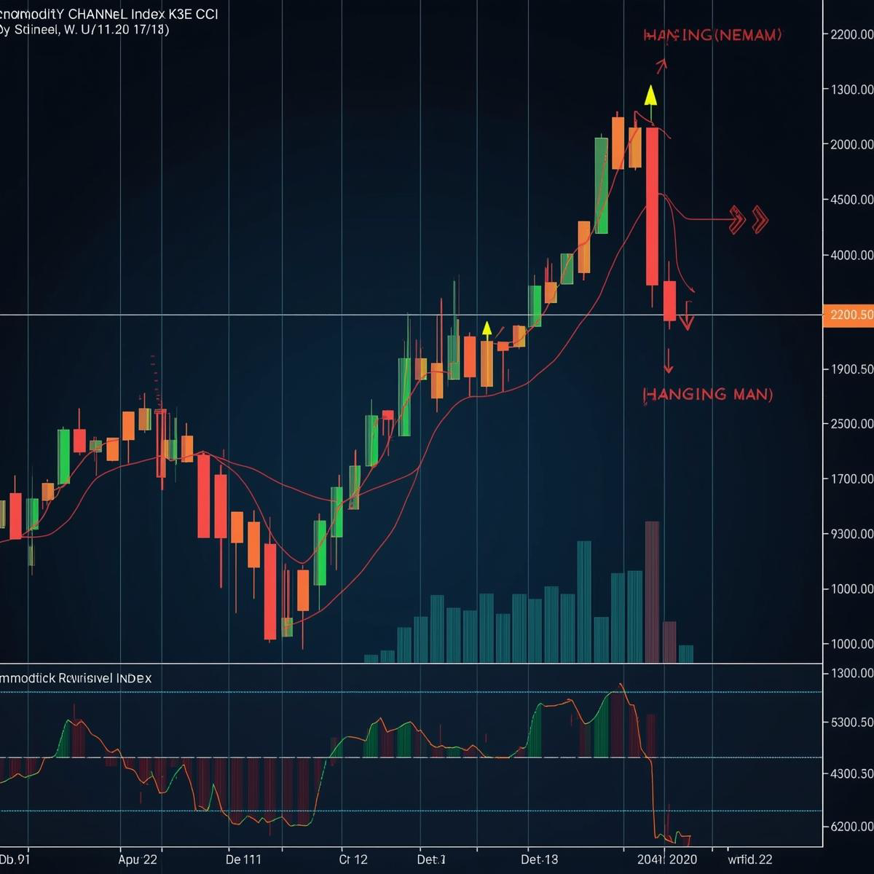
Task: Click the large red candle at the peak
Action: point(652,205)
